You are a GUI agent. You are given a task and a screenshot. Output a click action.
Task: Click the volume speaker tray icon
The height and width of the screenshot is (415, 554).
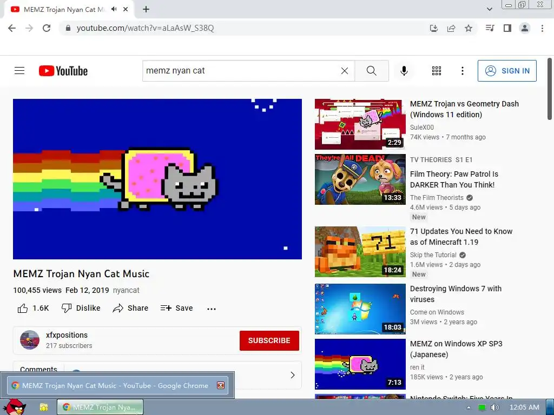[x=494, y=407]
